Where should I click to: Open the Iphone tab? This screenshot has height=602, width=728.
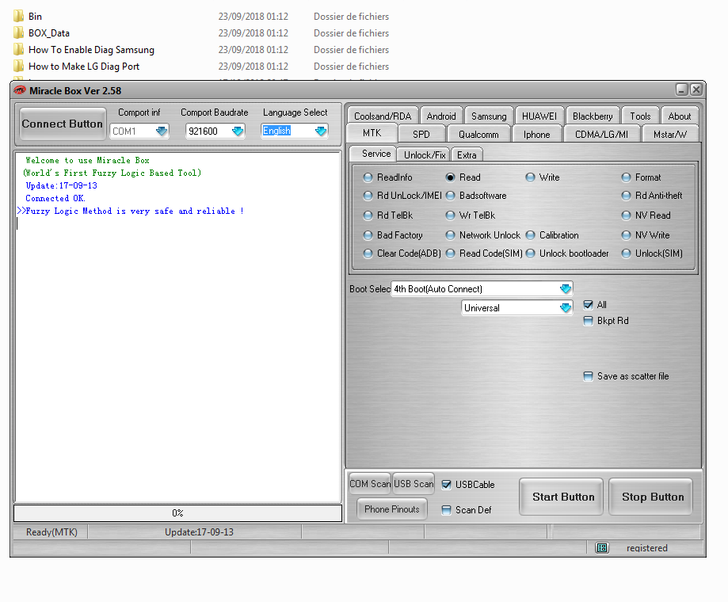coord(537,134)
